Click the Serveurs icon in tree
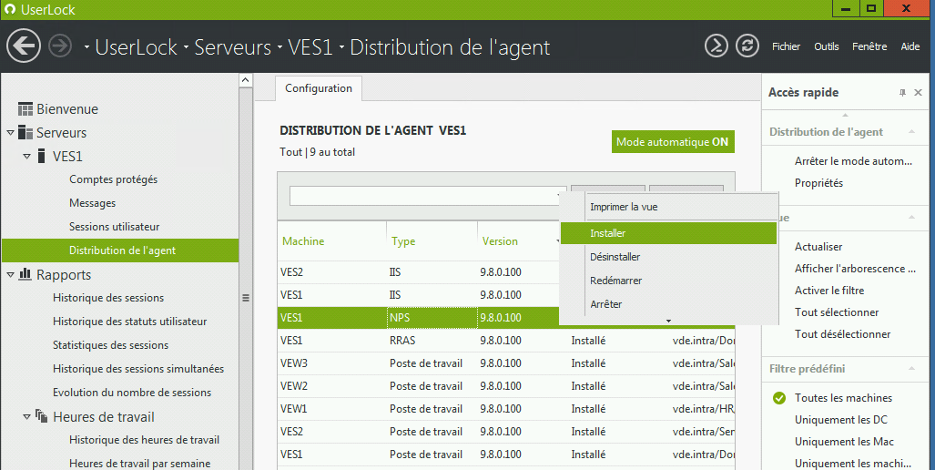Viewport: 935px width, 470px height. [x=25, y=132]
